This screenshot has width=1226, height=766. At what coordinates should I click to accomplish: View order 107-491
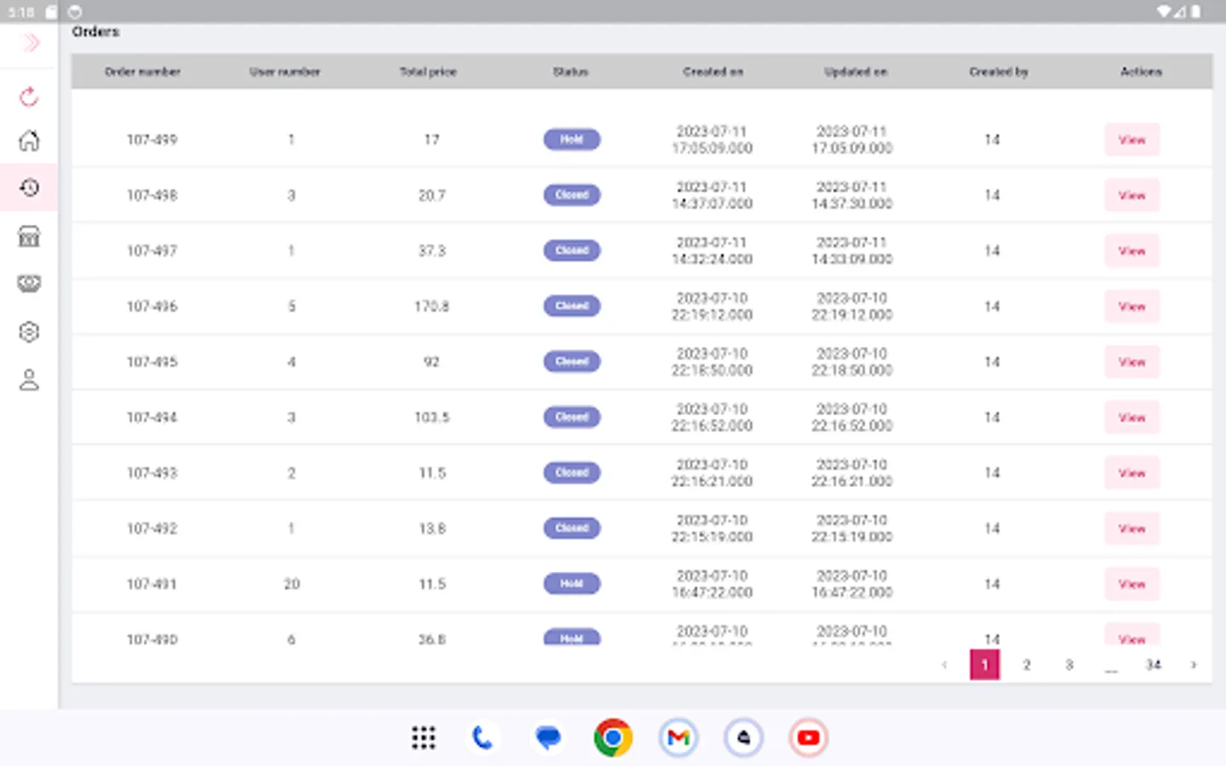click(1131, 584)
